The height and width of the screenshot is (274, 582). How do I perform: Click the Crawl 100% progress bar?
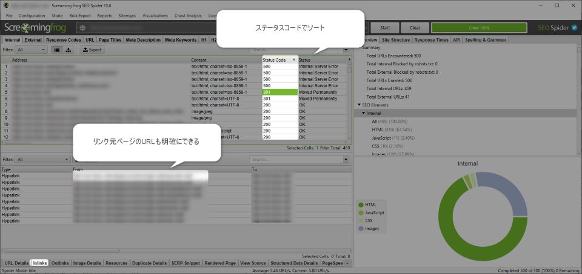tap(479, 27)
